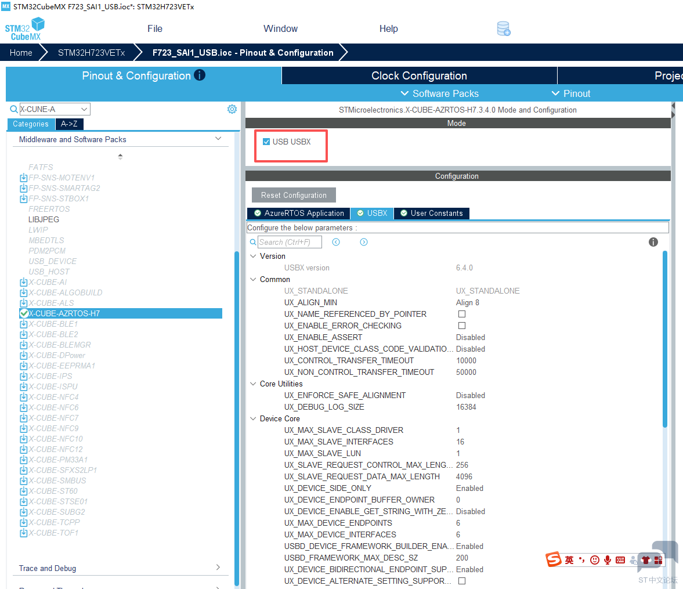Click UX_CONTROL_TRANSFER_TIMEOUT value 10000
Viewport: 683px width, 589px height.
[466, 360]
